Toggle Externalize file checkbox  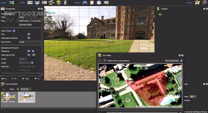(20, 67)
